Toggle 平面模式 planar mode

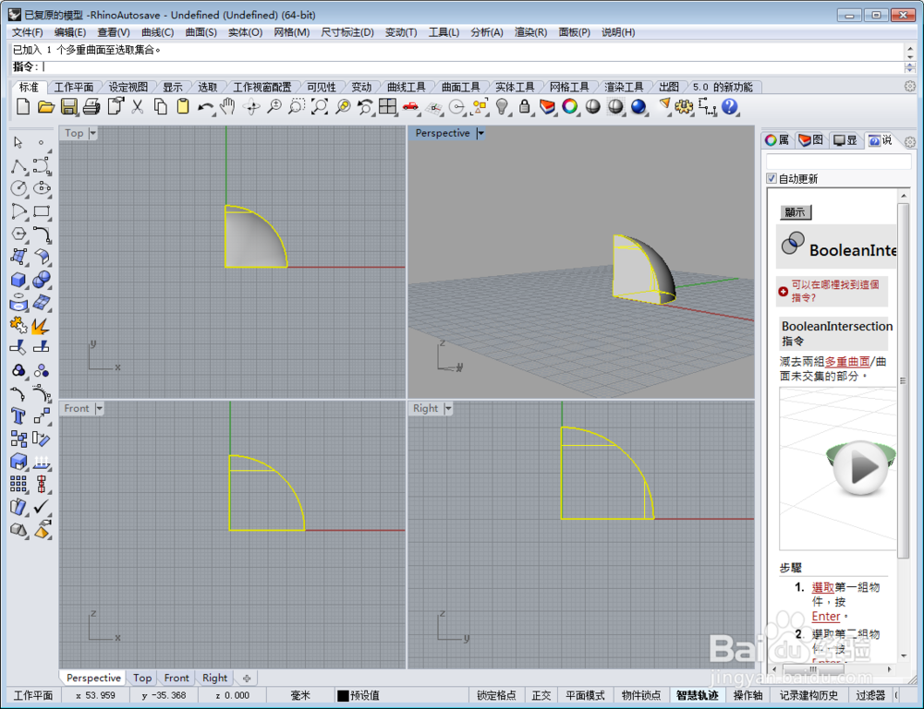585,695
